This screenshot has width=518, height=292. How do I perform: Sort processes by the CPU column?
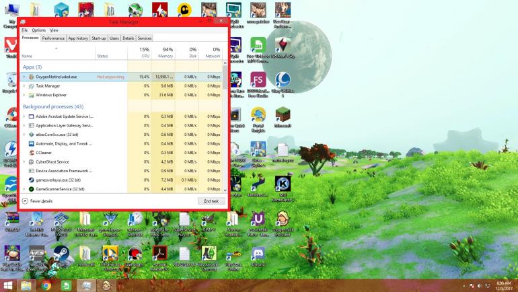139,52
